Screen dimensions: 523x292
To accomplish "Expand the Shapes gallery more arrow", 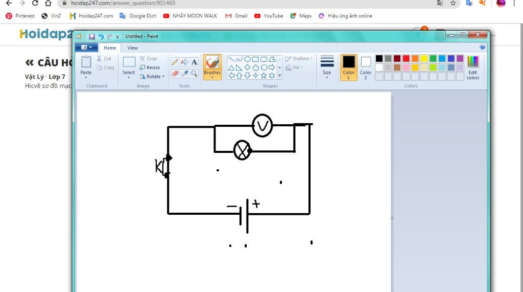I will coord(279,76).
